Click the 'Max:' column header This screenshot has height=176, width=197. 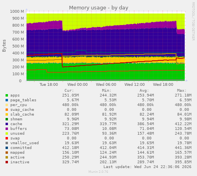182,91
